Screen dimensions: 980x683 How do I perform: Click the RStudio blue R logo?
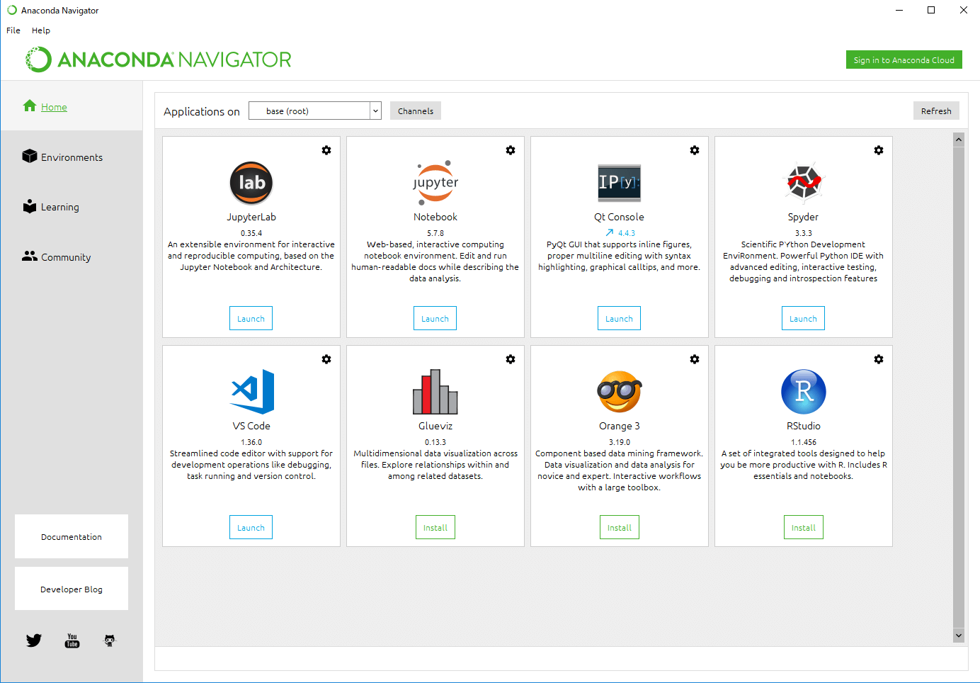click(804, 392)
